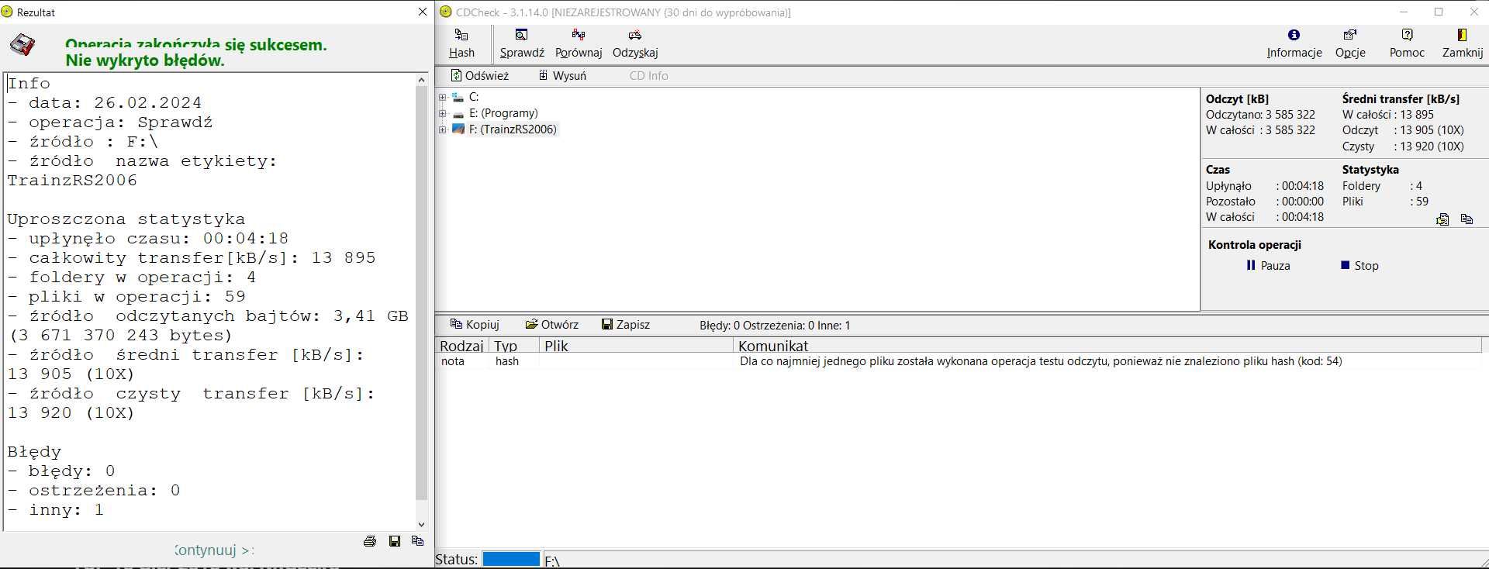The image size is (1489, 569).
Task: Click the Kontynuuj continue button
Action: (x=214, y=550)
